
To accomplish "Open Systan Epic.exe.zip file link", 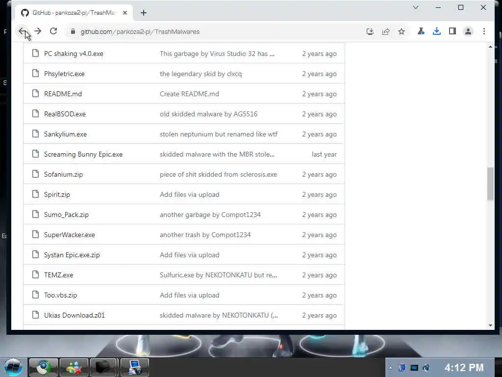I will (x=72, y=255).
